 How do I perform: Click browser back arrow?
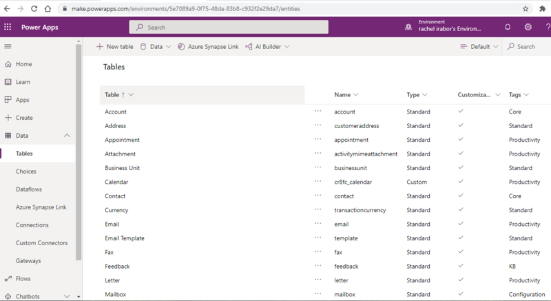point(7,9)
